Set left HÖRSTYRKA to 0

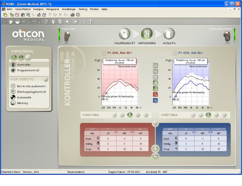(x=130, y=115)
